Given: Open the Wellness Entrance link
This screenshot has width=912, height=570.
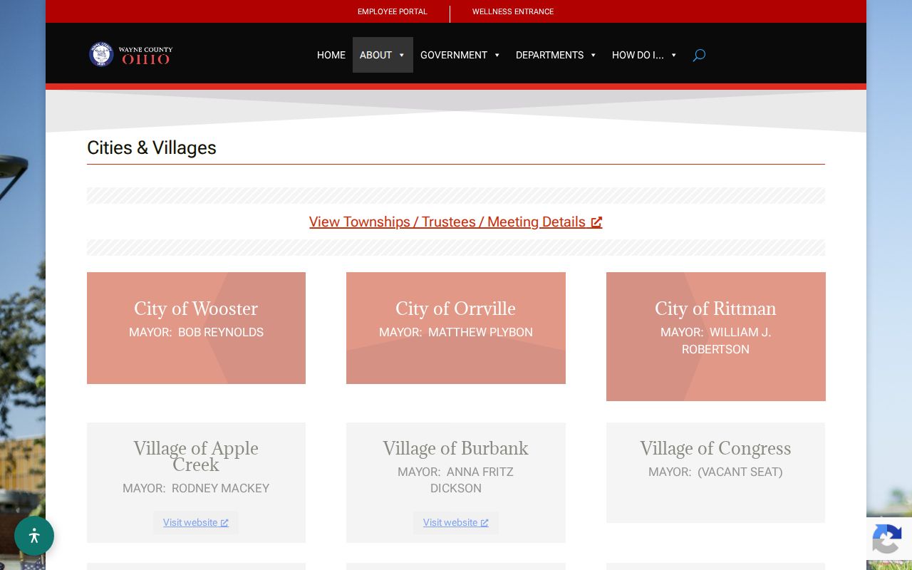Looking at the screenshot, I should [x=513, y=11].
